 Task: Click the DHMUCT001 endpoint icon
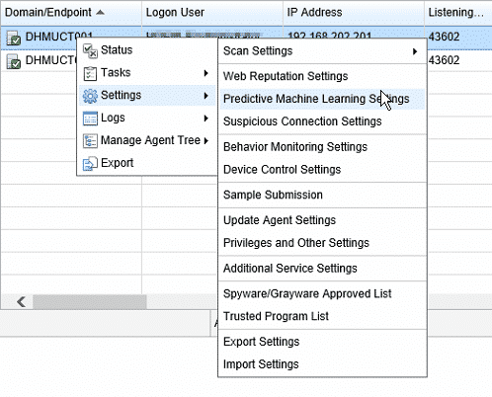[x=14, y=38]
